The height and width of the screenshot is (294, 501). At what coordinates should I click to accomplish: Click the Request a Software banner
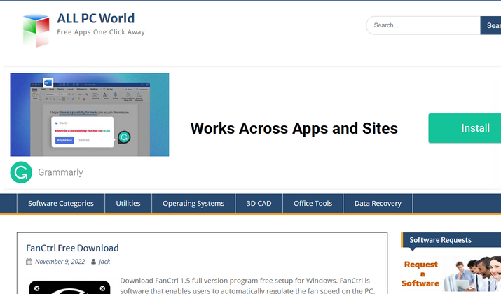451,274
